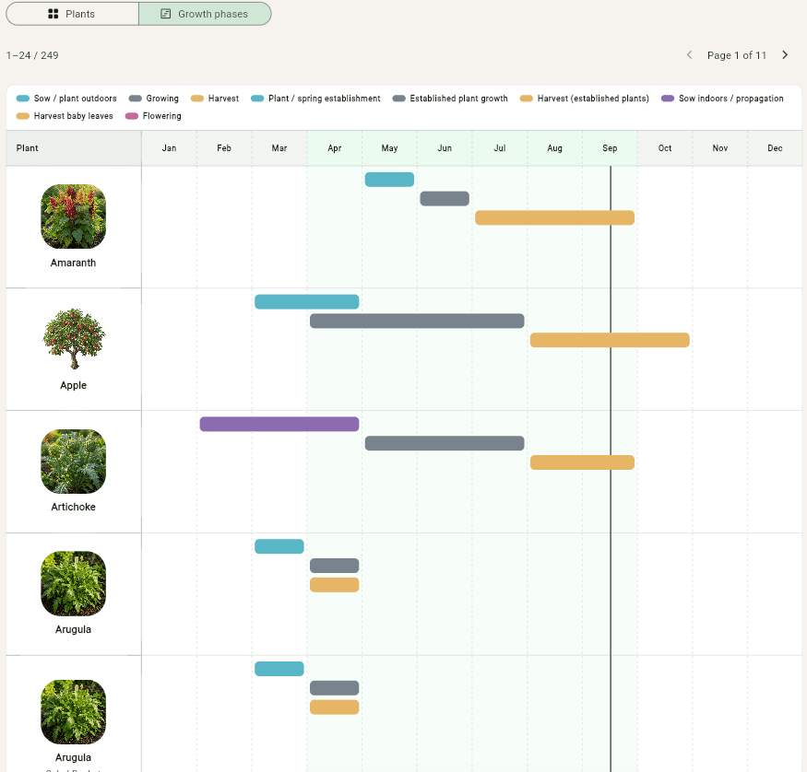Click the Sow / plant outdoors legend swatch
Viewport: 807px width, 772px height.
(23, 99)
